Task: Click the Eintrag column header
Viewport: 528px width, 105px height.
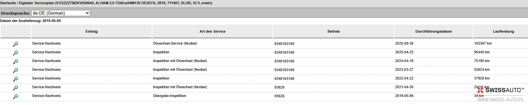Action: [x=91, y=31]
